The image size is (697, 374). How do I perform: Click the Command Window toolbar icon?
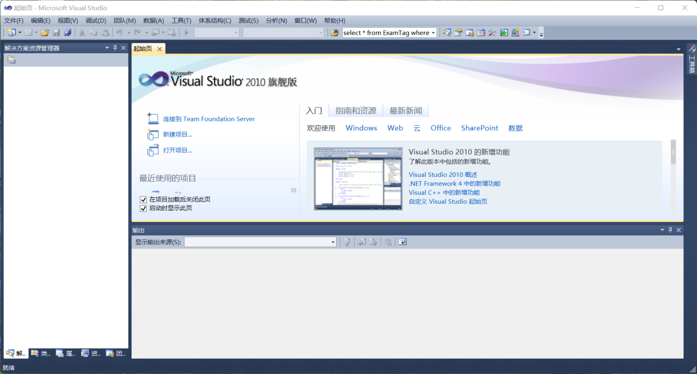pyautogui.click(x=526, y=32)
